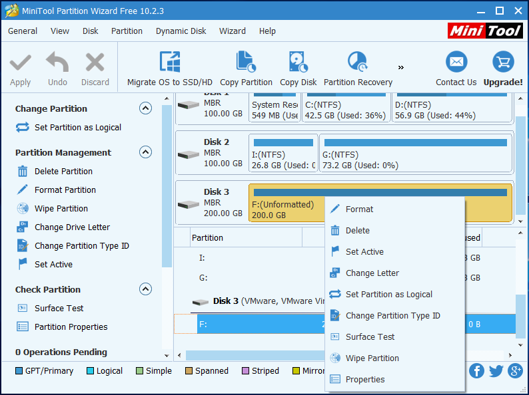Open the Dynamic Disk menu
529x395 pixels.
(181, 31)
